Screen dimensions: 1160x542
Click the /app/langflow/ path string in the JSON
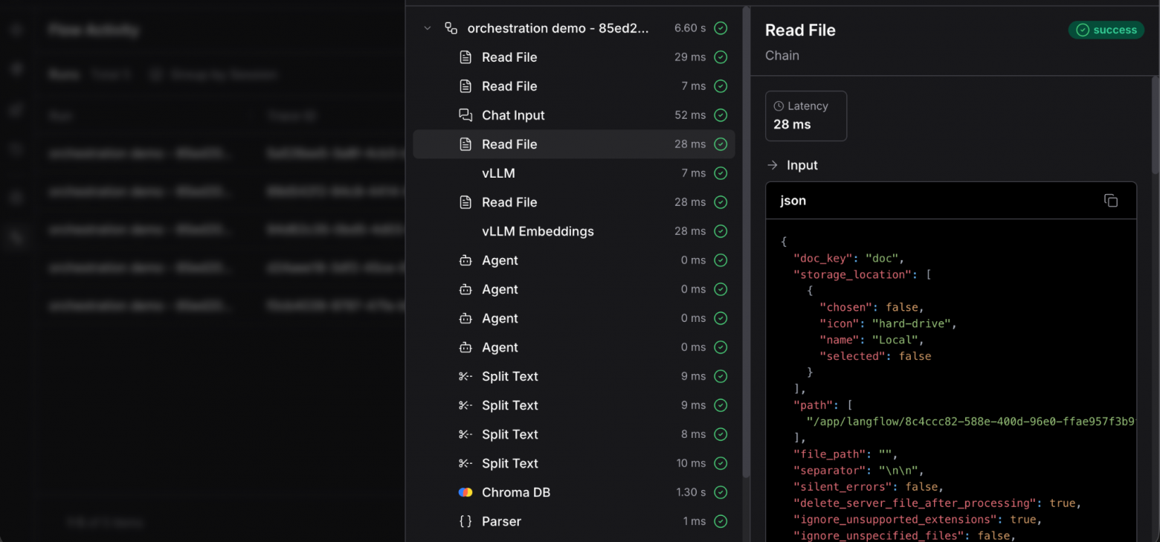pyautogui.click(x=971, y=422)
